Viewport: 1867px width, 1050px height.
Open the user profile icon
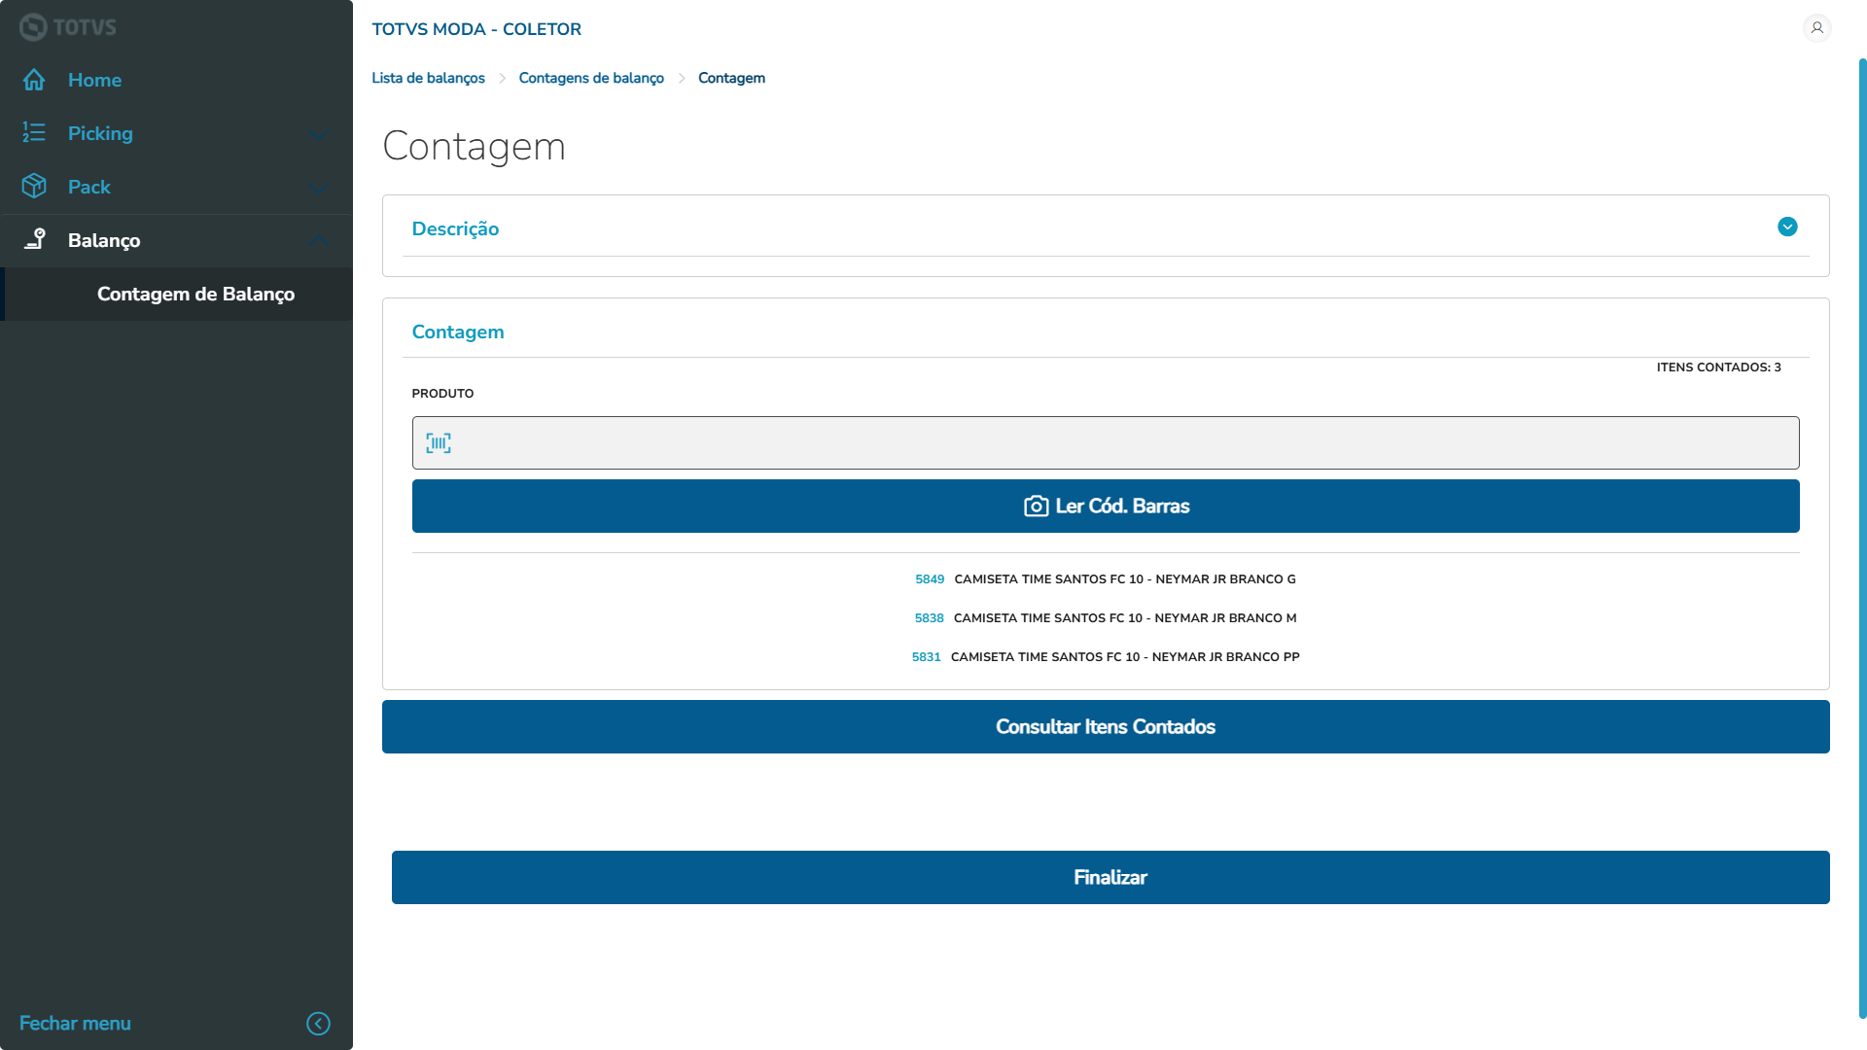pyautogui.click(x=1816, y=28)
